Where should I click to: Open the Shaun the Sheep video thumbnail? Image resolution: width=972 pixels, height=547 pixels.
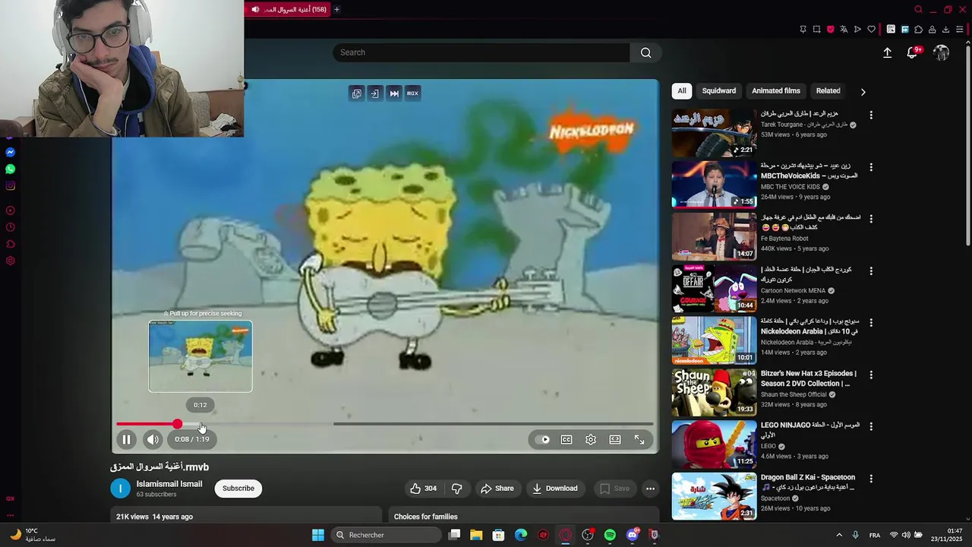[x=714, y=393]
